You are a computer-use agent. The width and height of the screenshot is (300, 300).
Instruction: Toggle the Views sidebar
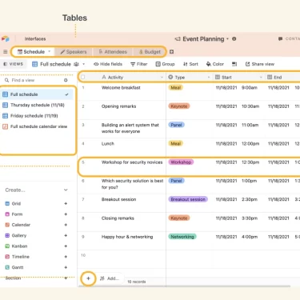(13, 64)
